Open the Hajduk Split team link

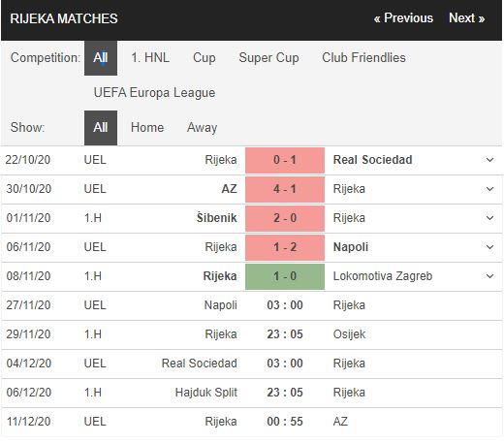pyautogui.click(x=206, y=393)
